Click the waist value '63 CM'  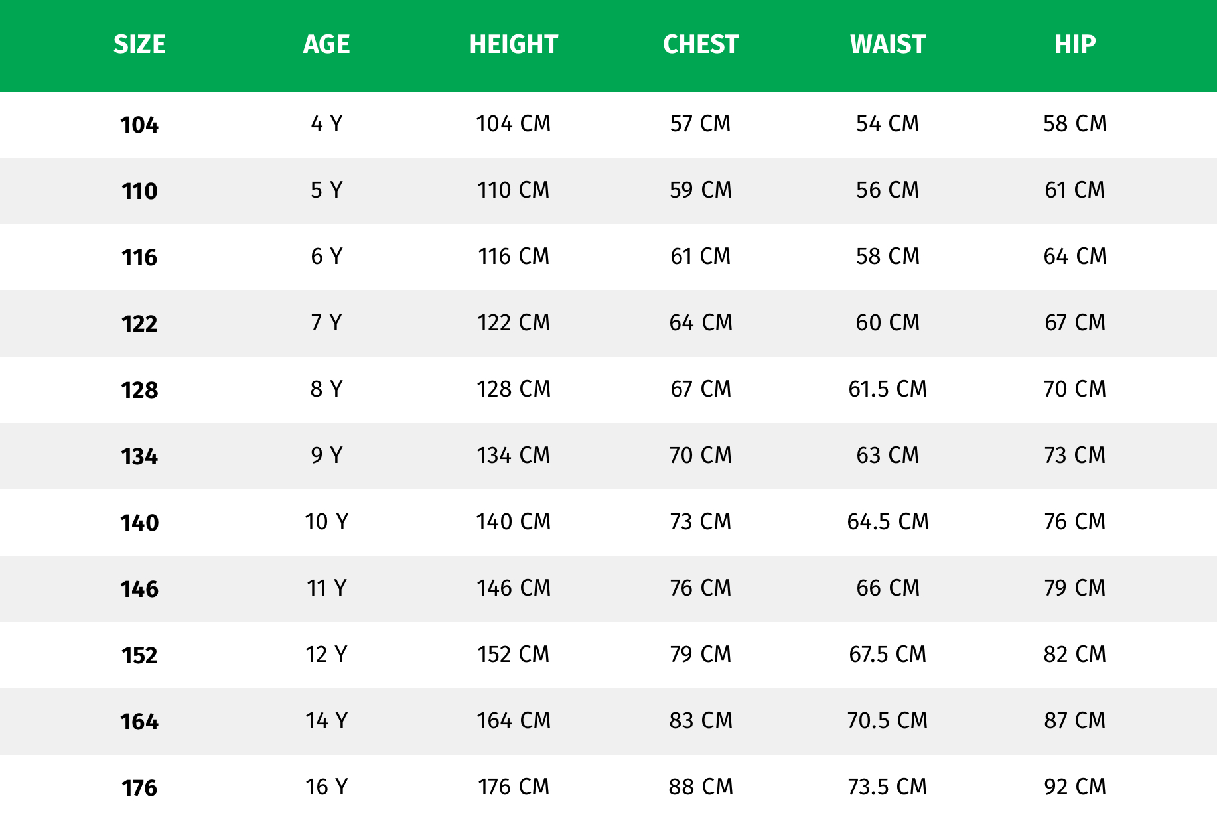pos(888,455)
